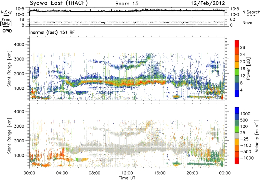Click the Slant Range label of the velocity panel
This screenshot has height=180, width=260.
[x=9, y=136]
